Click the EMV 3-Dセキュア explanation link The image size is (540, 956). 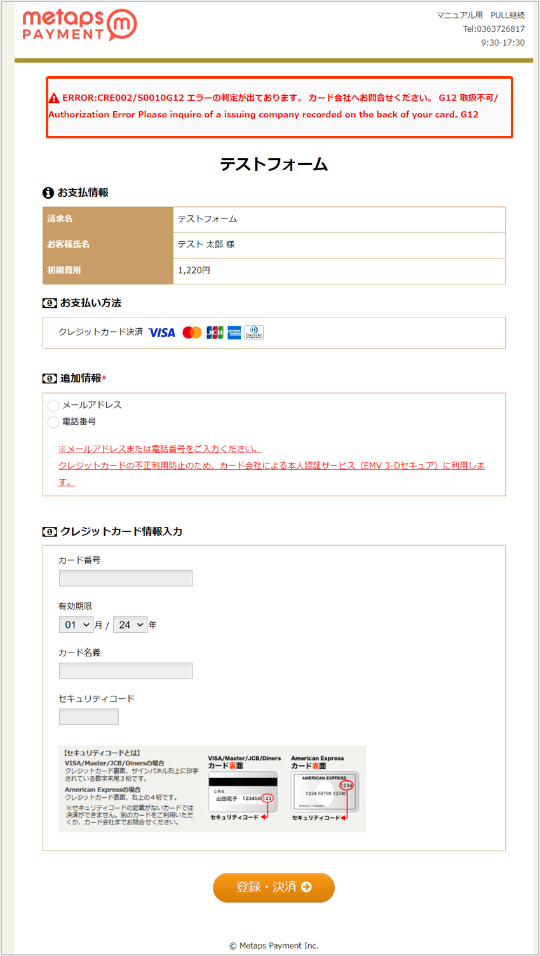(x=271, y=466)
